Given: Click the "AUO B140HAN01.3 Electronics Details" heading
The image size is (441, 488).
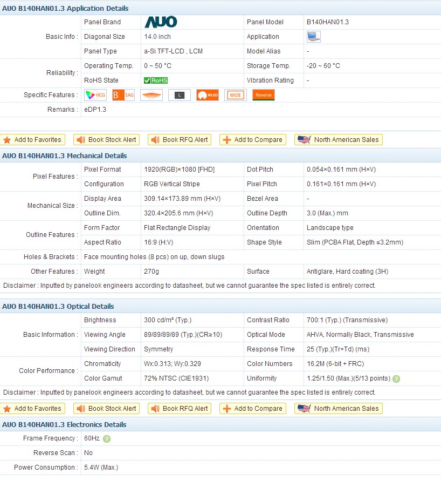Looking at the screenshot, I should (x=64, y=424).
